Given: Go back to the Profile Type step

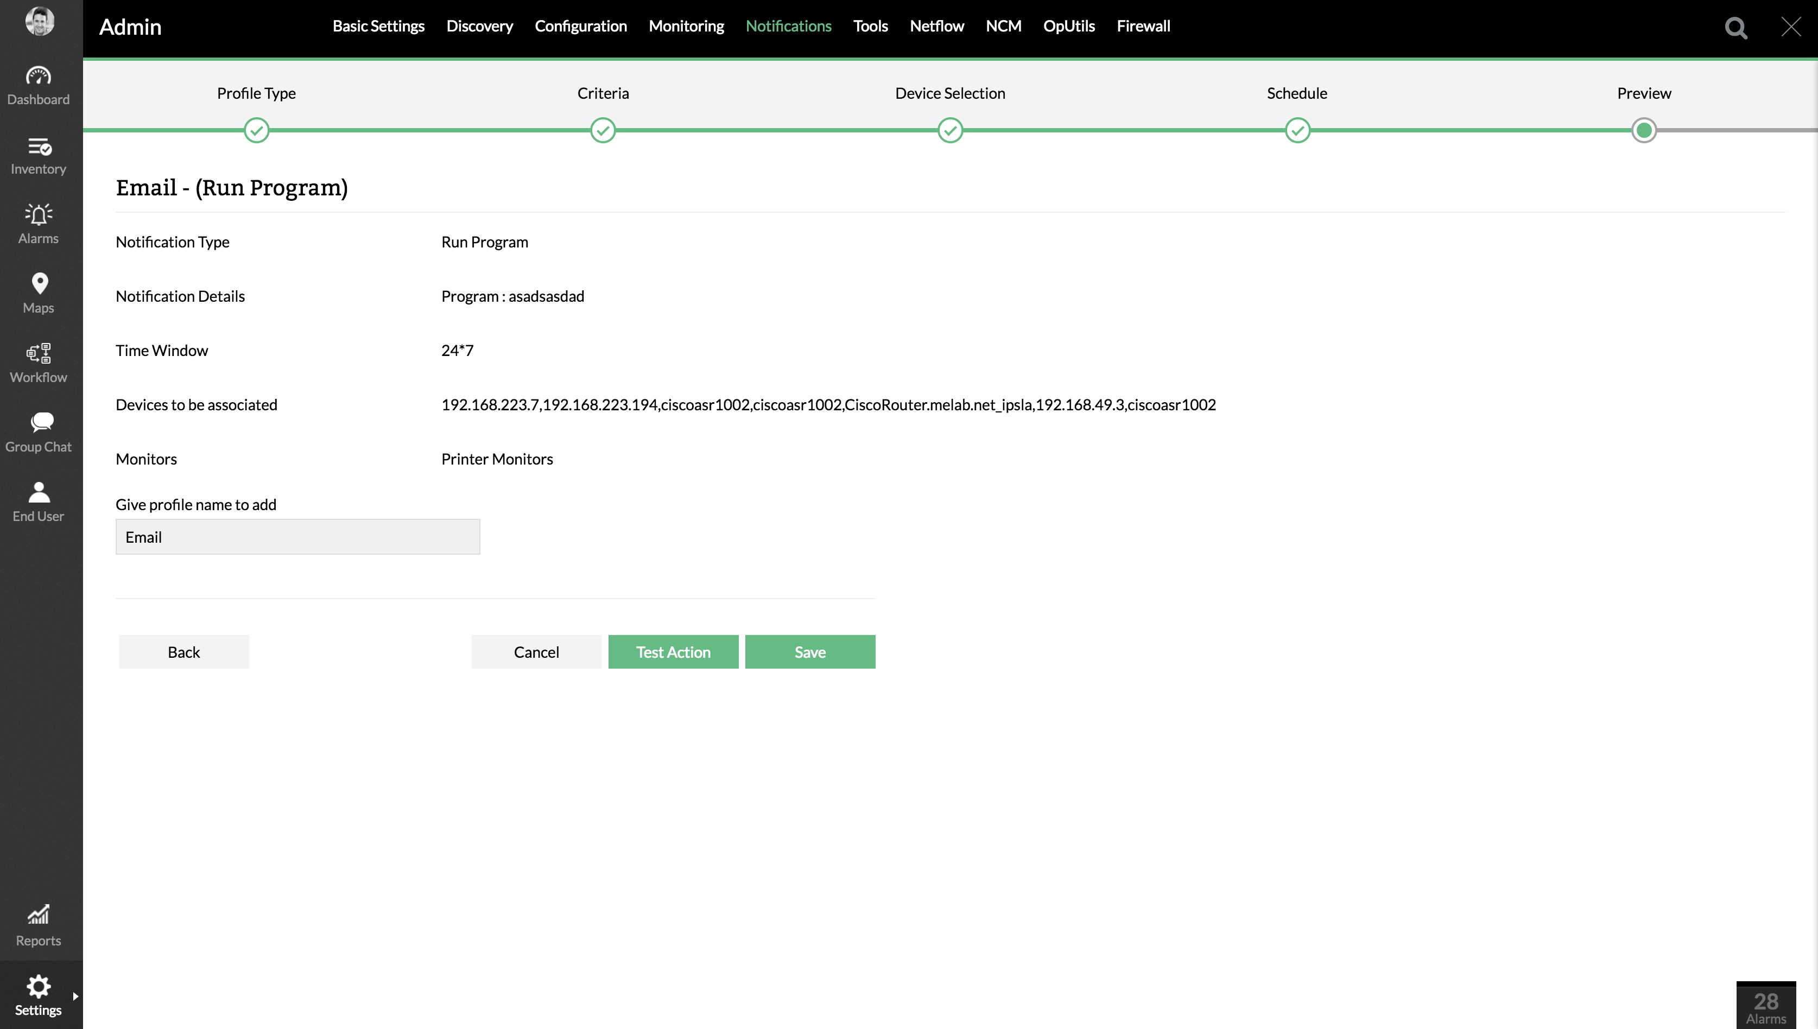Looking at the screenshot, I should click(x=256, y=131).
